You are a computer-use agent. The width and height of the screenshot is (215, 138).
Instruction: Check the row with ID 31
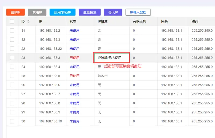(12, 30)
